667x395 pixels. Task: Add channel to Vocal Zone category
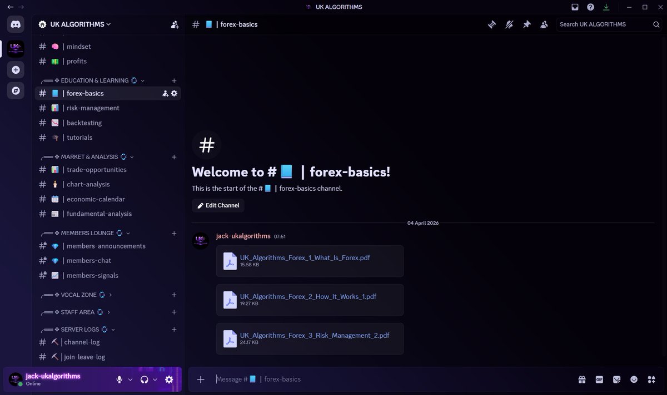coord(174,295)
